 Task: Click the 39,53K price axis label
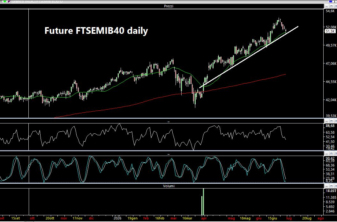click(x=331, y=116)
